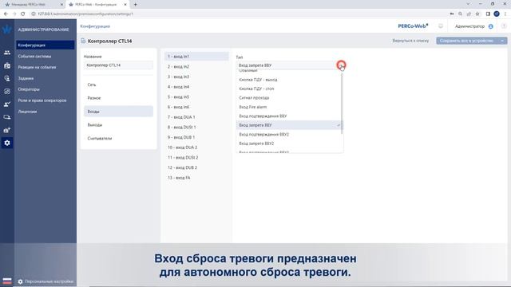This screenshot has width=511, height=287.
Task: Click the controller icon beside title
Action: pos(83,41)
